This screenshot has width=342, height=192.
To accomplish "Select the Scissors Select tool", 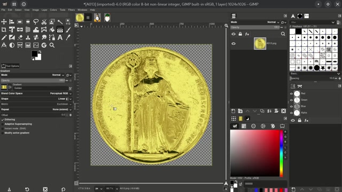I will click(x=44, y=22).
